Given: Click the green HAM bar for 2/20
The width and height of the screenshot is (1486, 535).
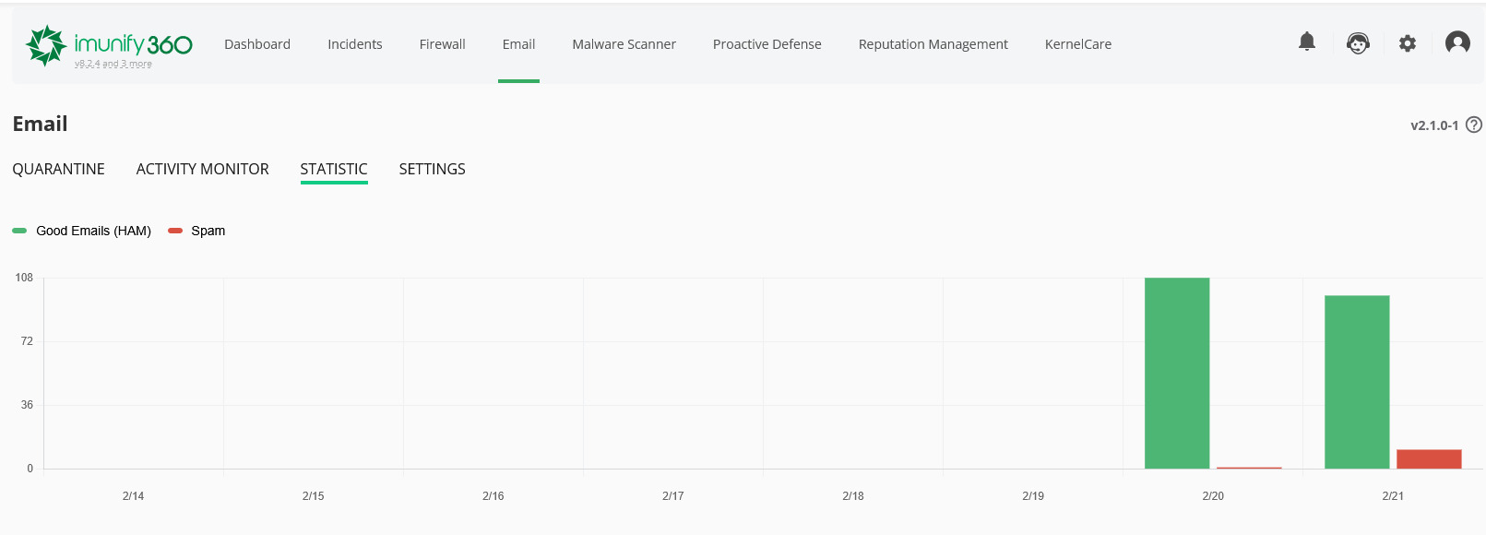Looking at the screenshot, I should pyautogui.click(x=1177, y=373).
